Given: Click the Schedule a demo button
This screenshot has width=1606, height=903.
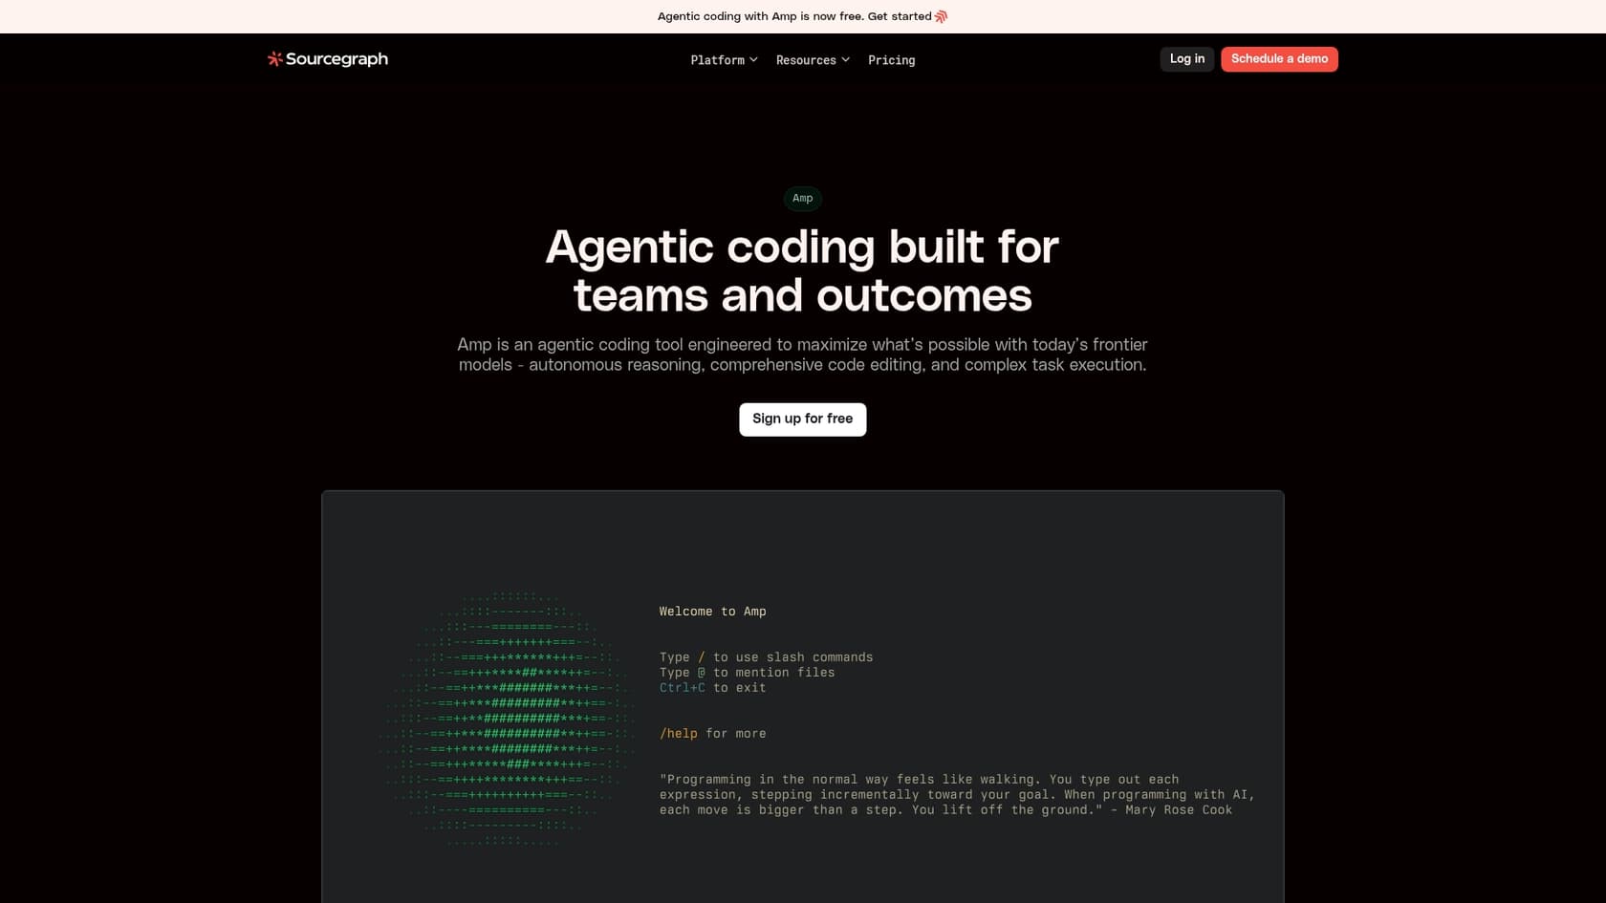Looking at the screenshot, I should [1279, 58].
